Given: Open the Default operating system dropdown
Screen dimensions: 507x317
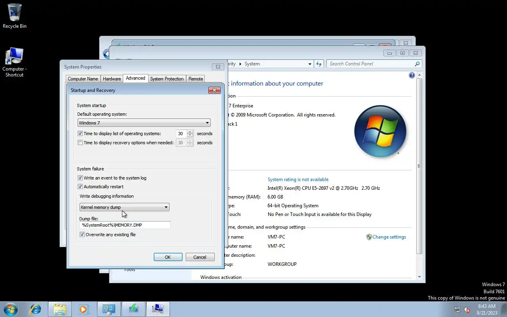Looking at the screenshot, I should 144,123.
